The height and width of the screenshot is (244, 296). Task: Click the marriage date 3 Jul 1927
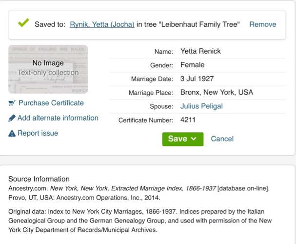[x=197, y=79]
